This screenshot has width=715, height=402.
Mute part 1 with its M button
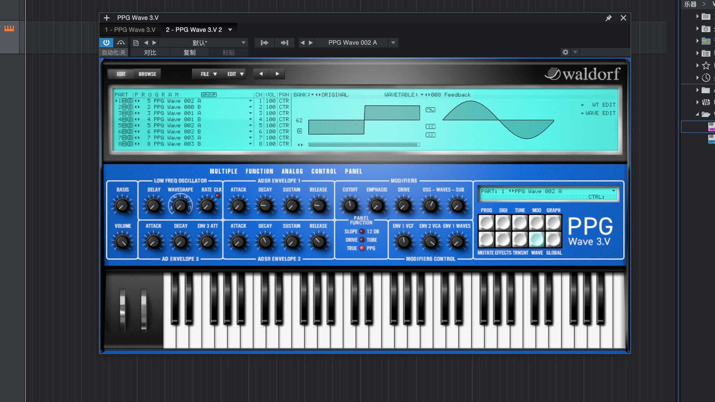click(124, 101)
